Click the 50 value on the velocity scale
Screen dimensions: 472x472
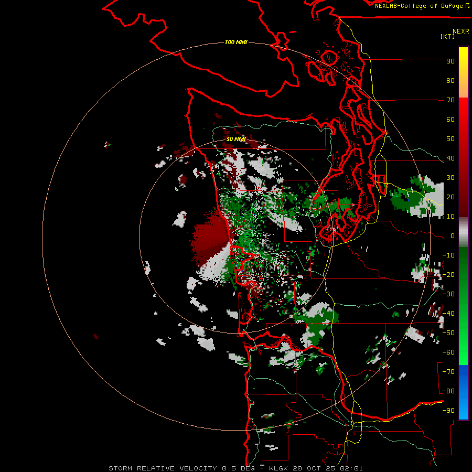450,139
